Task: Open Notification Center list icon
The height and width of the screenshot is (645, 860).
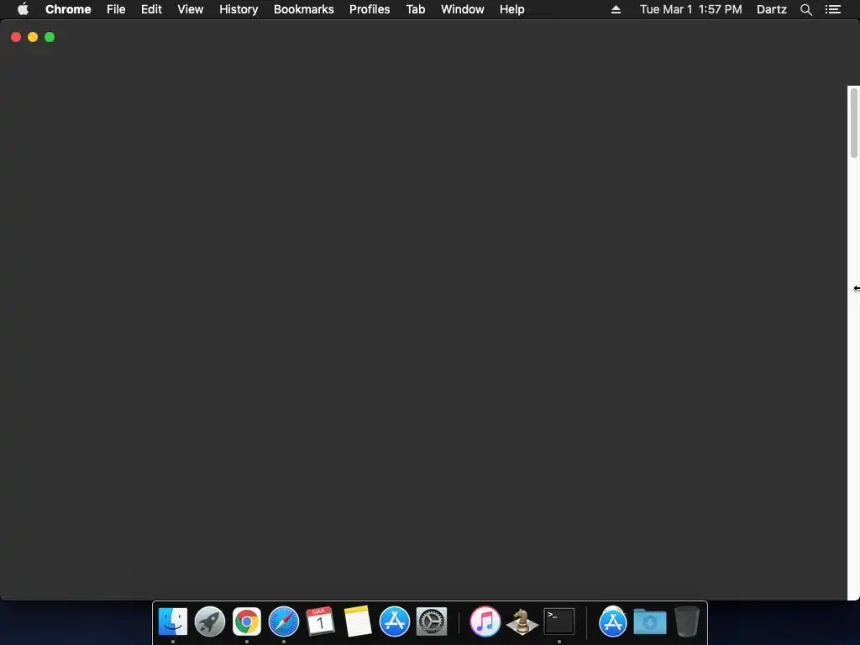Action: click(x=833, y=9)
